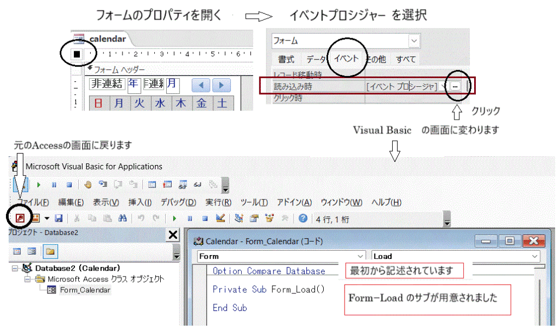This screenshot has width=560, height=330.
Task: Open the Watch Window icon
Action: tap(183, 185)
